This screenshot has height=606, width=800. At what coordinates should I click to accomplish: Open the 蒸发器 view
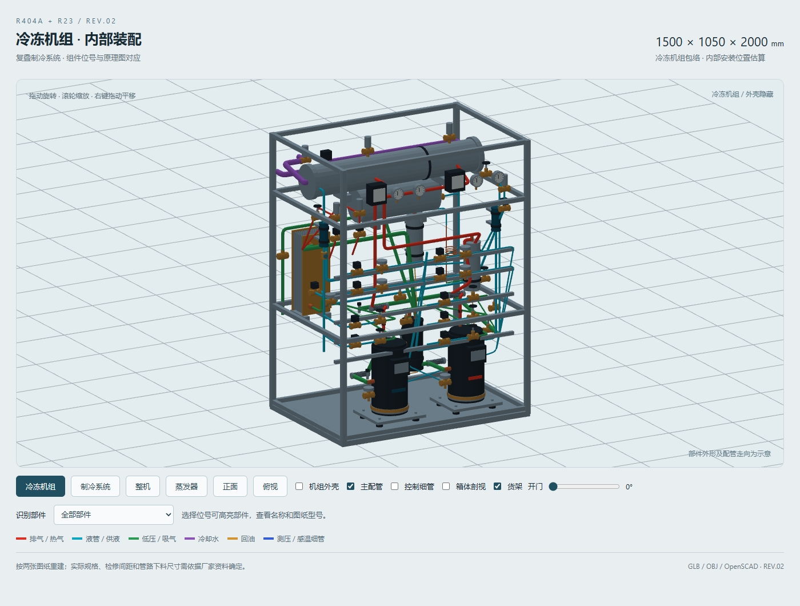(186, 487)
